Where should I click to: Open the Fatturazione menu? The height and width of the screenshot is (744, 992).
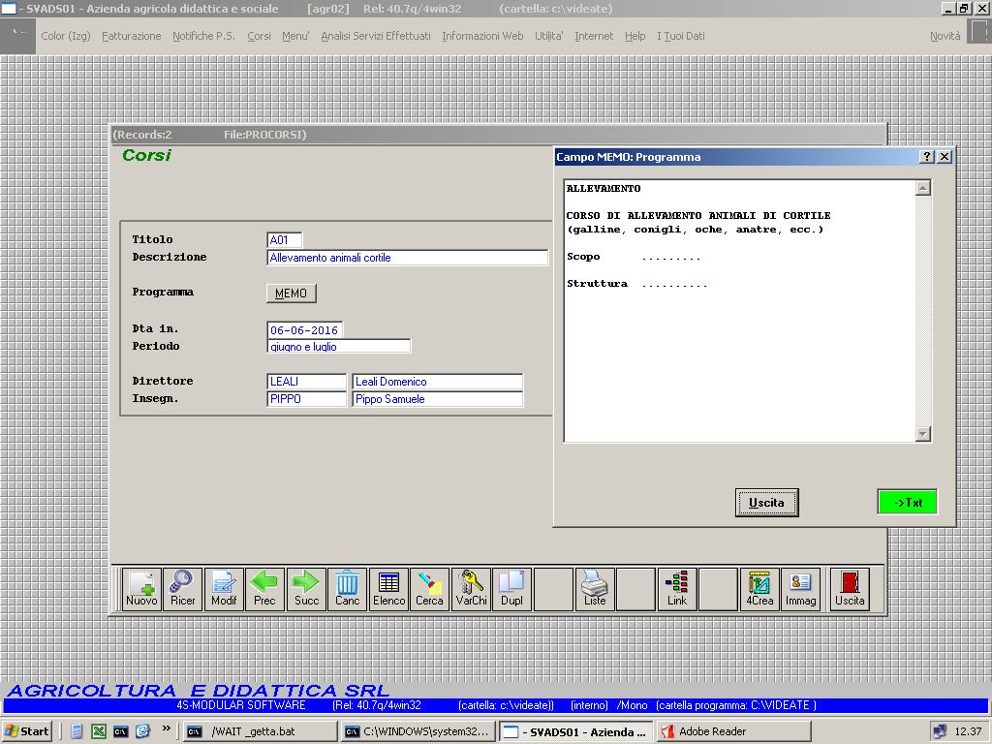(x=132, y=36)
